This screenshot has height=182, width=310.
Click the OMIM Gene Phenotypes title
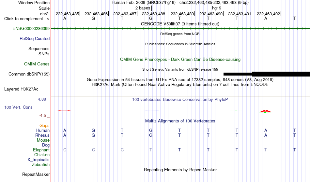tap(180, 60)
